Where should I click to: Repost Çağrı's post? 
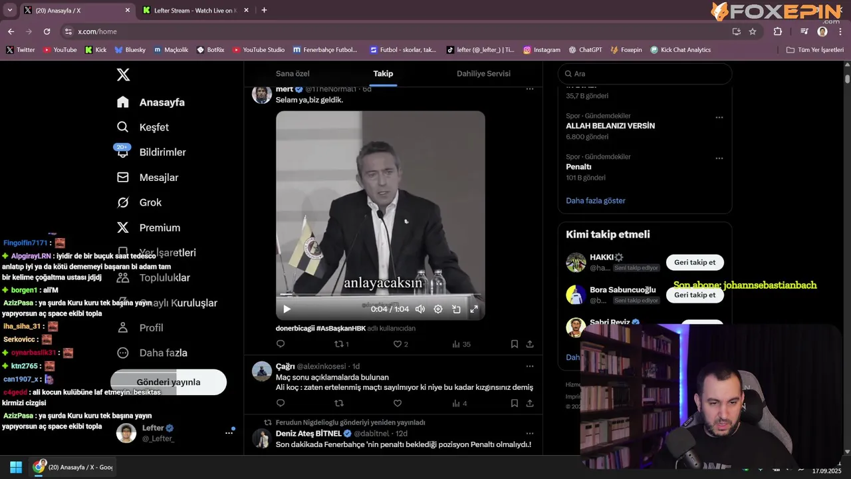pos(339,403)
